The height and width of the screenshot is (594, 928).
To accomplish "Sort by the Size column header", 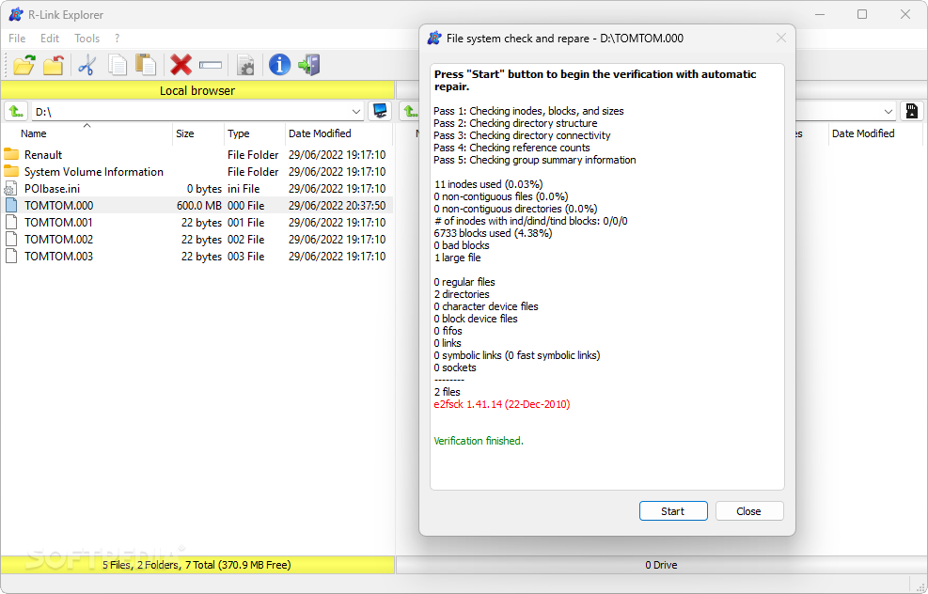I will [198, 133].
